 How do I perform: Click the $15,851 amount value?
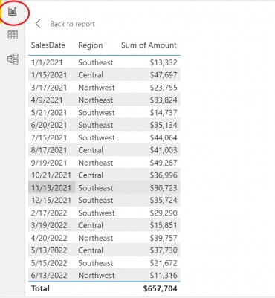(164, 225)
